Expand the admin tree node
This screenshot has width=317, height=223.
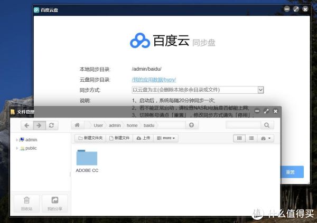click(17, 140)
